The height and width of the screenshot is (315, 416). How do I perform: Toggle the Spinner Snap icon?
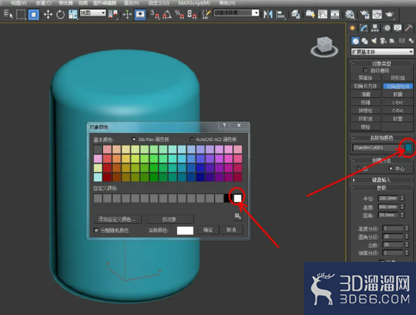tap(192, 14)
